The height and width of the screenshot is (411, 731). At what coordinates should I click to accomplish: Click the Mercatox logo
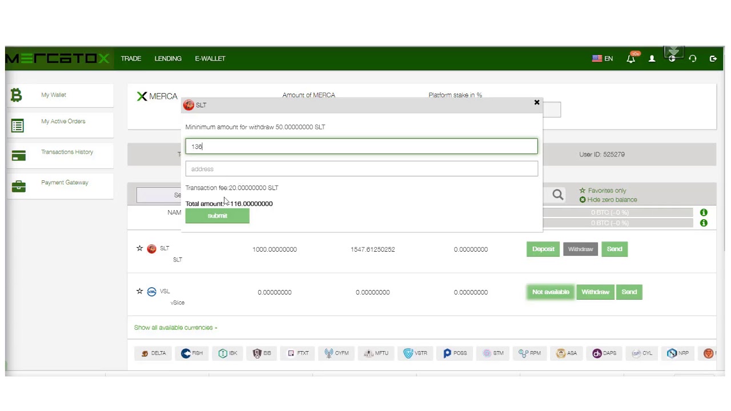tap(57, 58)
